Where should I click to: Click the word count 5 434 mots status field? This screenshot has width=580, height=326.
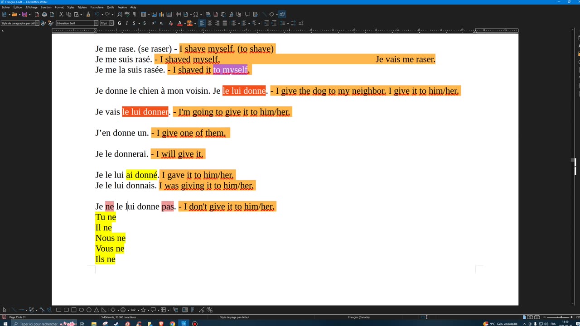pyautogui.click(x=119, y=317)
